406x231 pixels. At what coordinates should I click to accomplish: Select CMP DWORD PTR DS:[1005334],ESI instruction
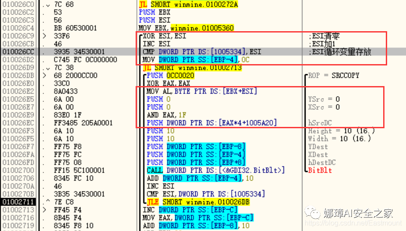pos(202,52)
